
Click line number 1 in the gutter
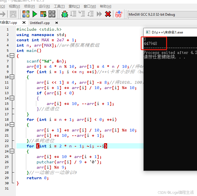pyautogui.click(x=8, y=29)
